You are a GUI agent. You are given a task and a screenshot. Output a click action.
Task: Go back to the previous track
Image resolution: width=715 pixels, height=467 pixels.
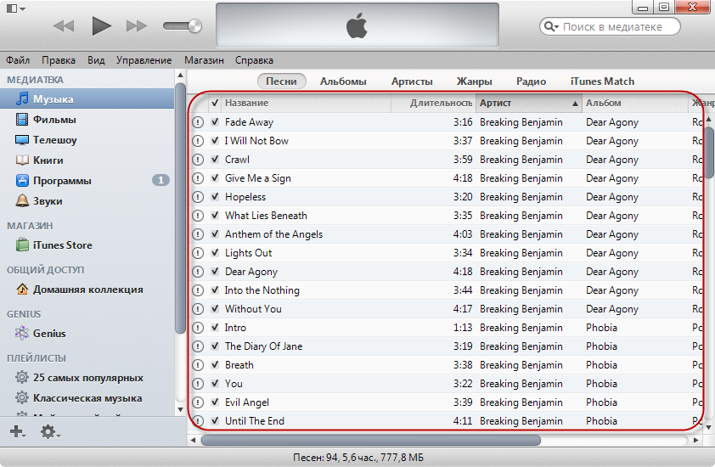(x=64, y=26)
